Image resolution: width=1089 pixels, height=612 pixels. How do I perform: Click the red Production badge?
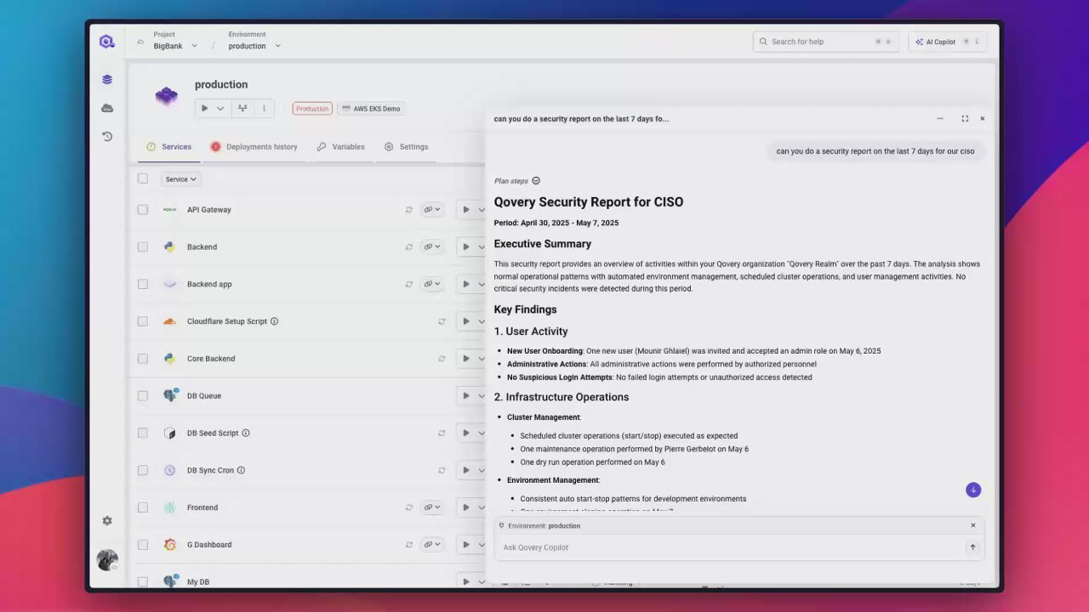pyautogui.click(x=312, y=109)
